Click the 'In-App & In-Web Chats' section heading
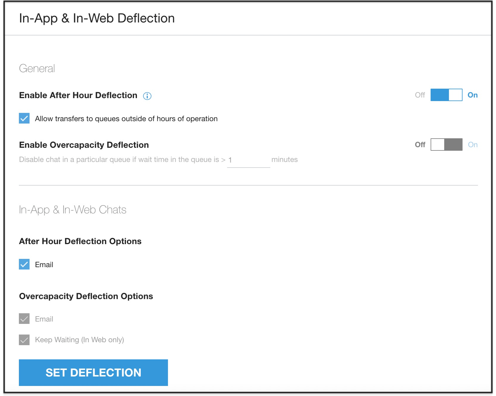This screenshot has width=496, height=396. [x=72, y=210]
